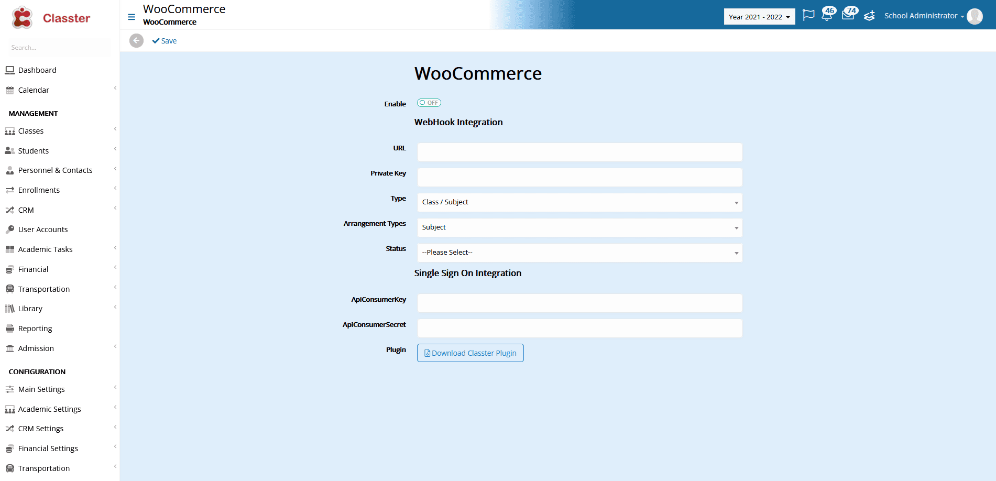This screenshot has width=996, height=481.
Task: Open the Reporting menu item
Action: tap(35, 329)
